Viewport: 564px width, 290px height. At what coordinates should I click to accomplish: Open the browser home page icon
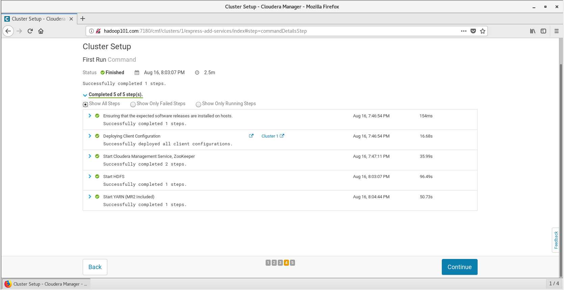pyautogui.click(x=41, y=31)
